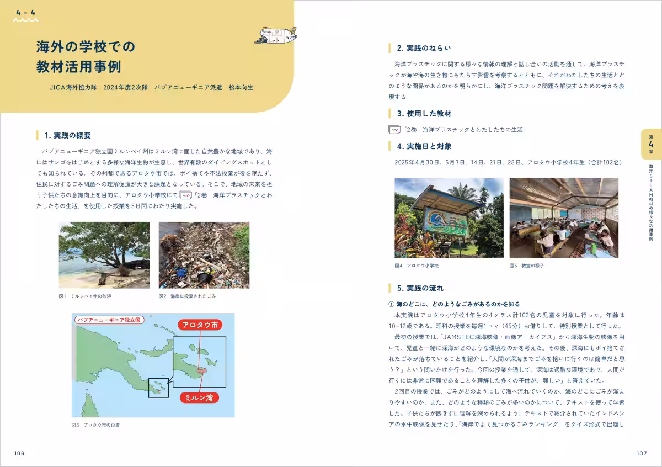The height and width of the screenshot is (467, 662).
Task: Select the red アロタウ市 label on the map
Action: (200, 325)
